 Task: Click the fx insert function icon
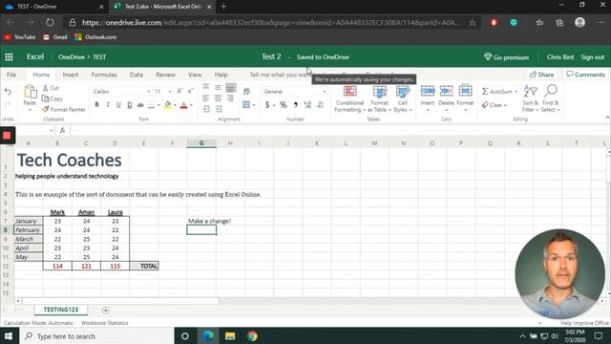62,131
